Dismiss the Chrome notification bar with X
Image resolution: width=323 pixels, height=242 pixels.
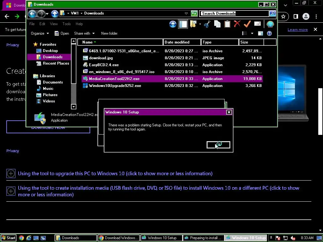click(x=315, y=29)
